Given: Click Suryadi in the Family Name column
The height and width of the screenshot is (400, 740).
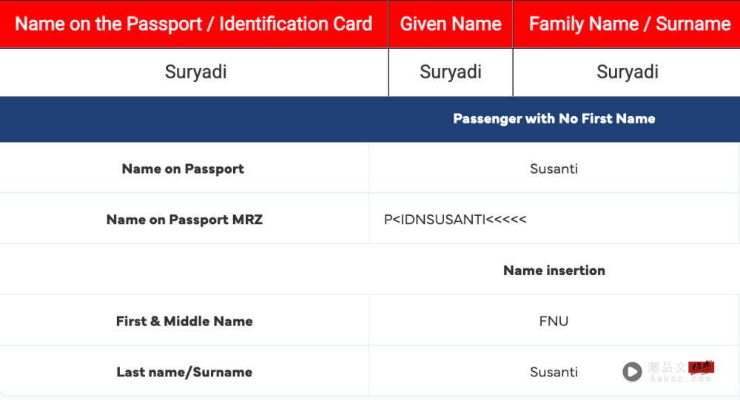Looking at the screenshot, I should (628, 72).
